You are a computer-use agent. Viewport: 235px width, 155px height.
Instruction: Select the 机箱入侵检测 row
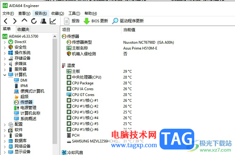tap(97, 54)
